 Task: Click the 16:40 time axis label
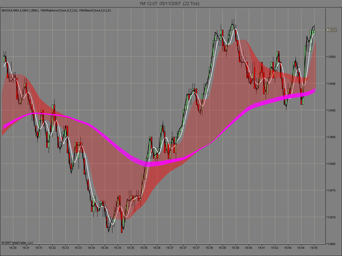click(x=248, y=248)
